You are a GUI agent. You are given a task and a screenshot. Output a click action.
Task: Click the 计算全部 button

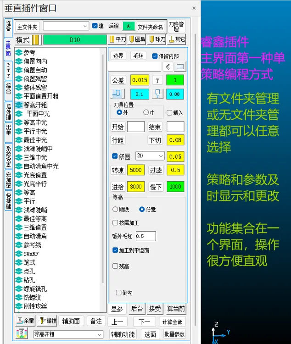click(x=173, y=322)
